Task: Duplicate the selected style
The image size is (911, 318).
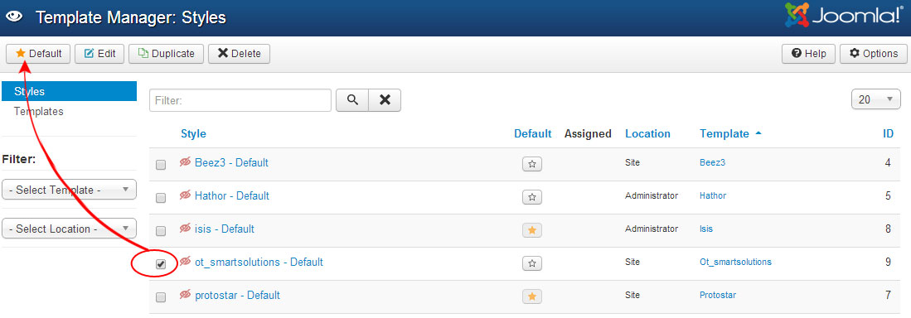Action: click(166, 53)
